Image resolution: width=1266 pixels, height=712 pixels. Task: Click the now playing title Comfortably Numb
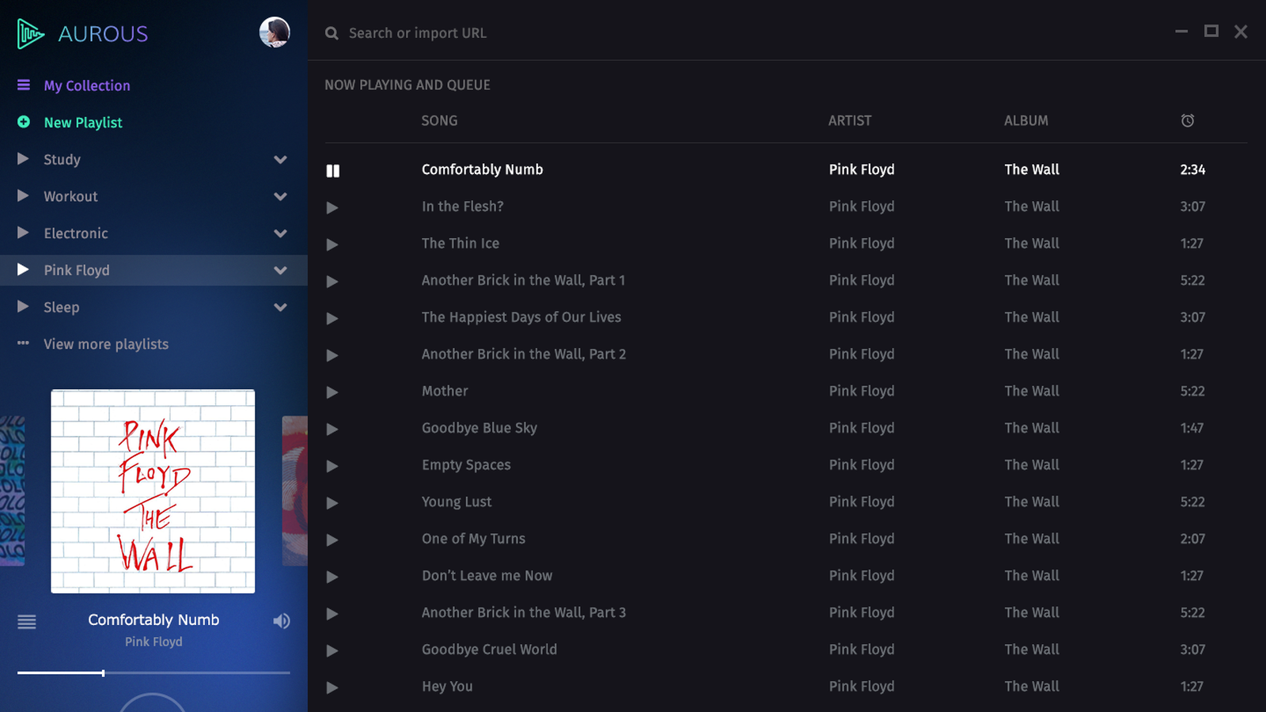(154, 619)
